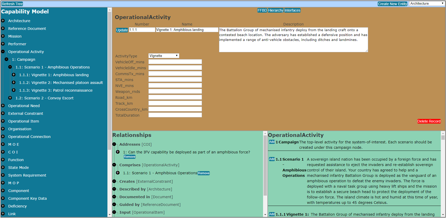Viewport: 447px width, 218px height.
Task: Collapse the Documented in [Document] relationship
Action: tap(114, 197)
